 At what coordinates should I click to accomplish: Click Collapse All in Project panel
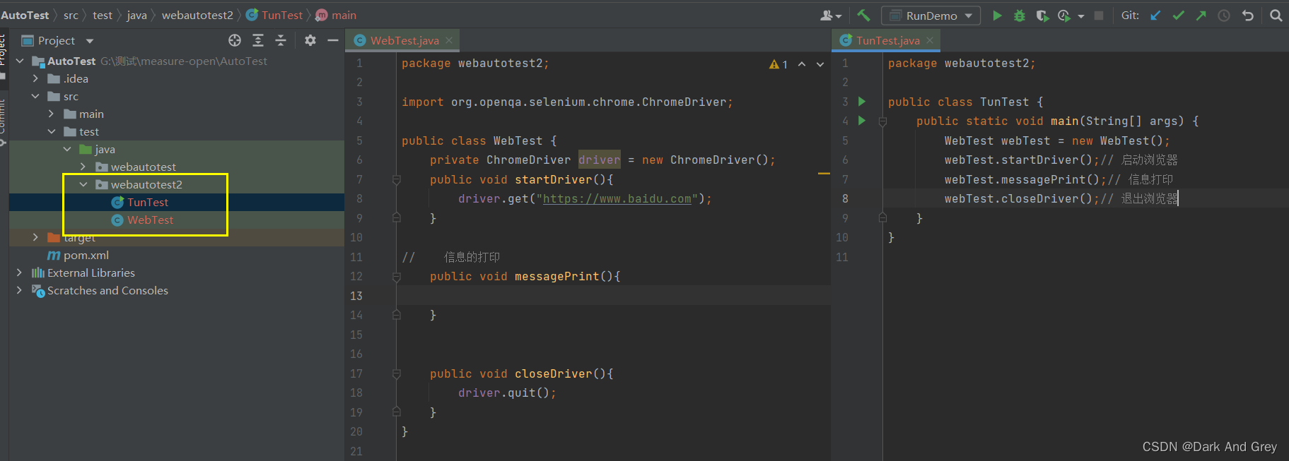click(x=281, y=40)
